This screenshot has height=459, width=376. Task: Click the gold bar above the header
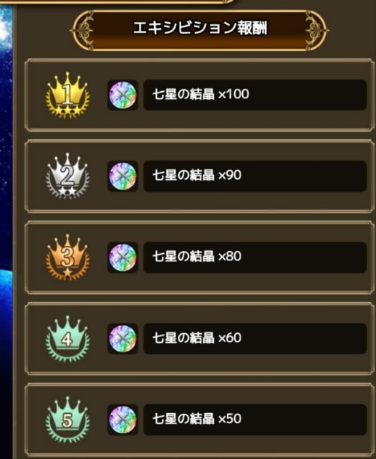tap(117, 1)
